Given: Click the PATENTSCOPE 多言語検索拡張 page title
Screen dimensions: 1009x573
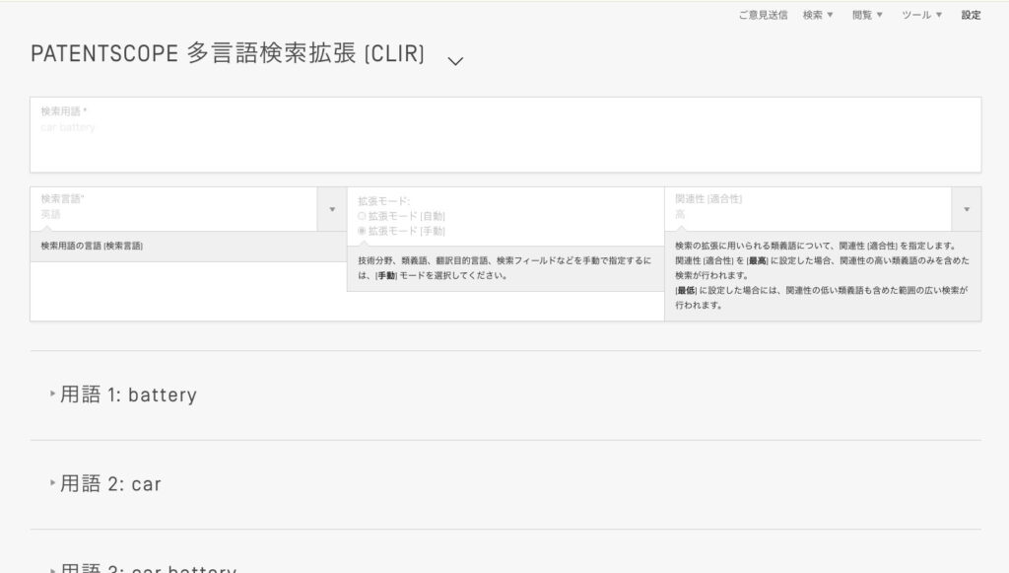Looking at the screenshot, I should 228,55.
